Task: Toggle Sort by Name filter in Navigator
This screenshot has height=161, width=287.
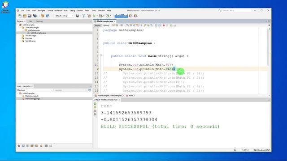Action: [46, 146]
